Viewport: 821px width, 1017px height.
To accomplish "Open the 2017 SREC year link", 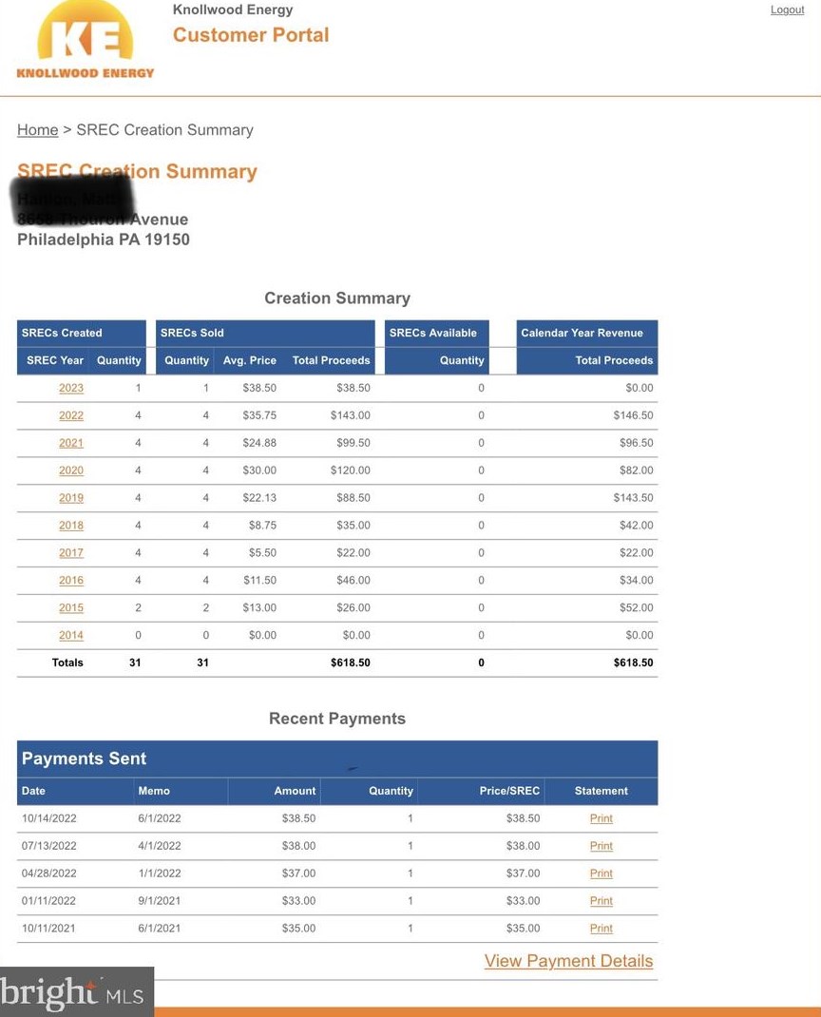I will click(x=71, y=553).
